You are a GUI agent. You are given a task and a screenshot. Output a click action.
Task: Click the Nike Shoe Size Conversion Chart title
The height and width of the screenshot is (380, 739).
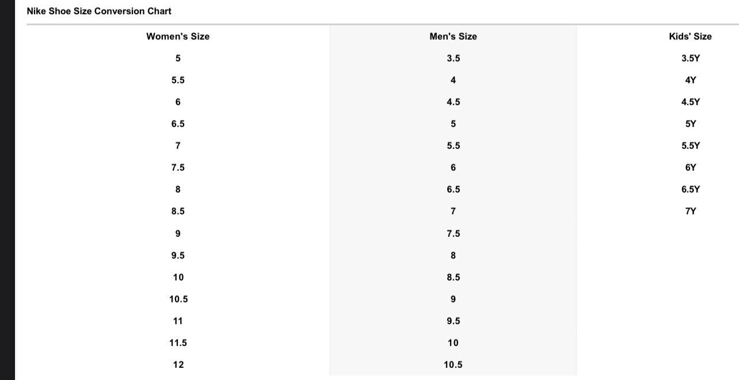(99, 11)
